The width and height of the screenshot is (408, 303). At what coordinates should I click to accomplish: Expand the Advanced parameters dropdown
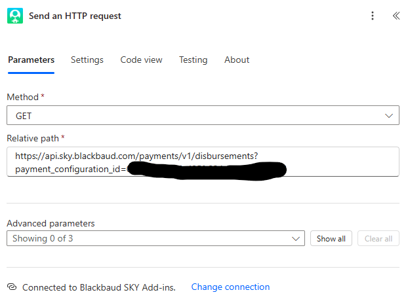tap(155, 238)
